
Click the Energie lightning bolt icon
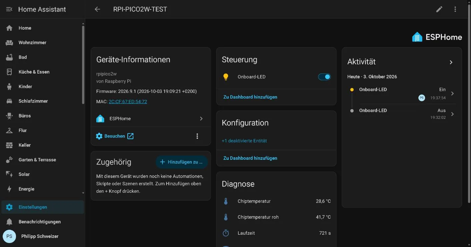(x=9, y=189)
